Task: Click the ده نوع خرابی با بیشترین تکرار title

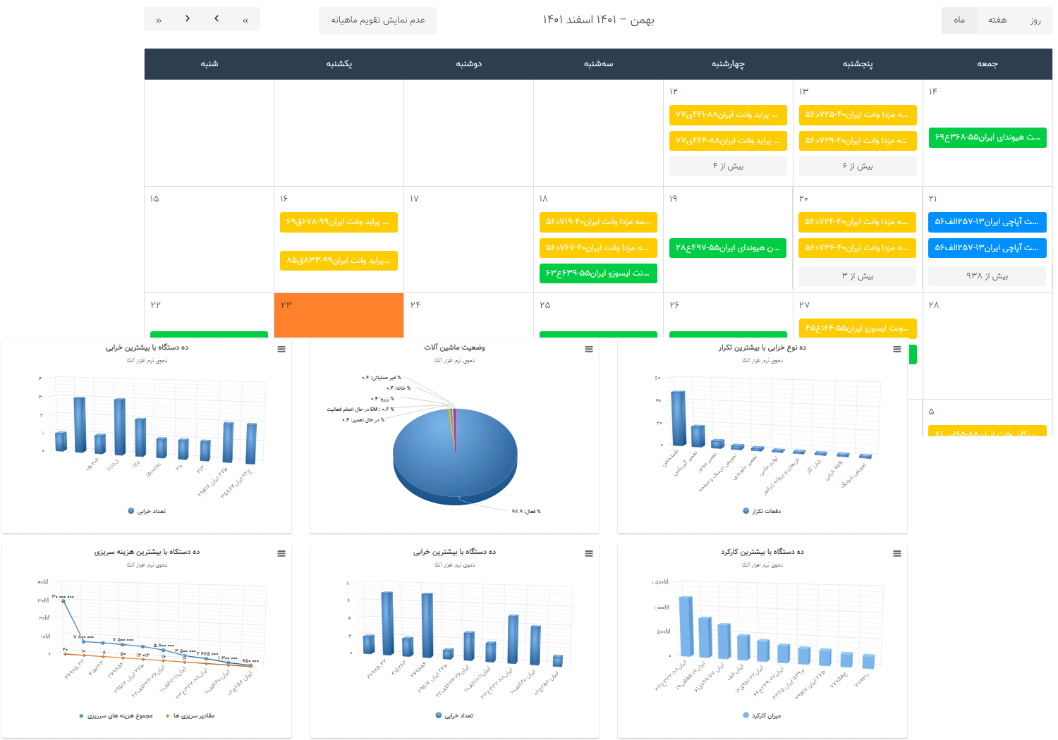Action: coord(762,347)
